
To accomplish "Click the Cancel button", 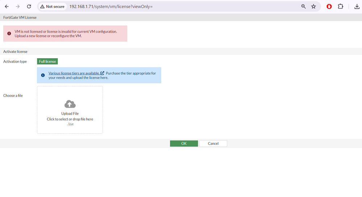I will click(x=213, y=143).
